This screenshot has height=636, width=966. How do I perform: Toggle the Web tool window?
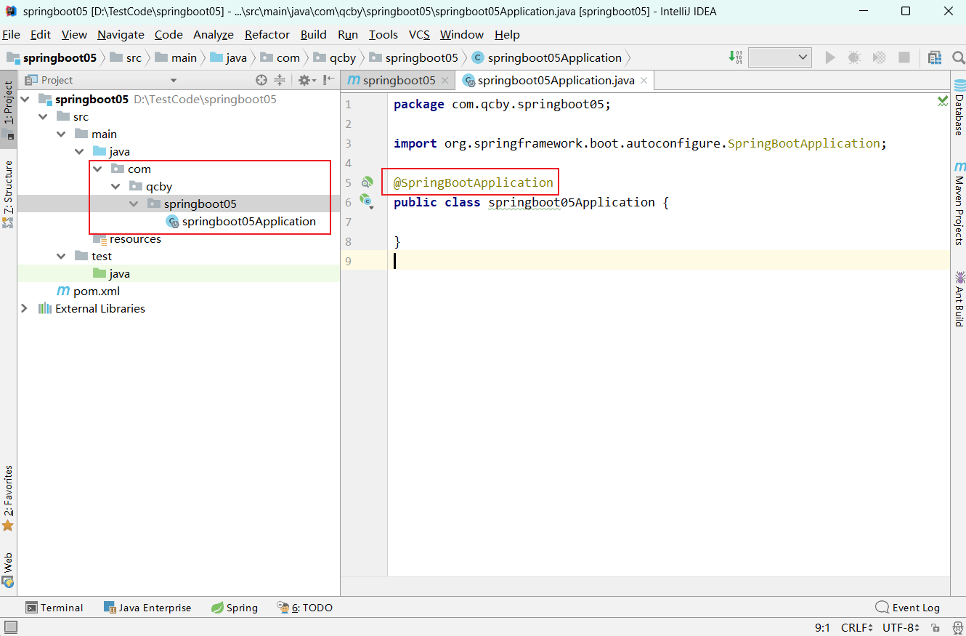(x=8, y=571)
